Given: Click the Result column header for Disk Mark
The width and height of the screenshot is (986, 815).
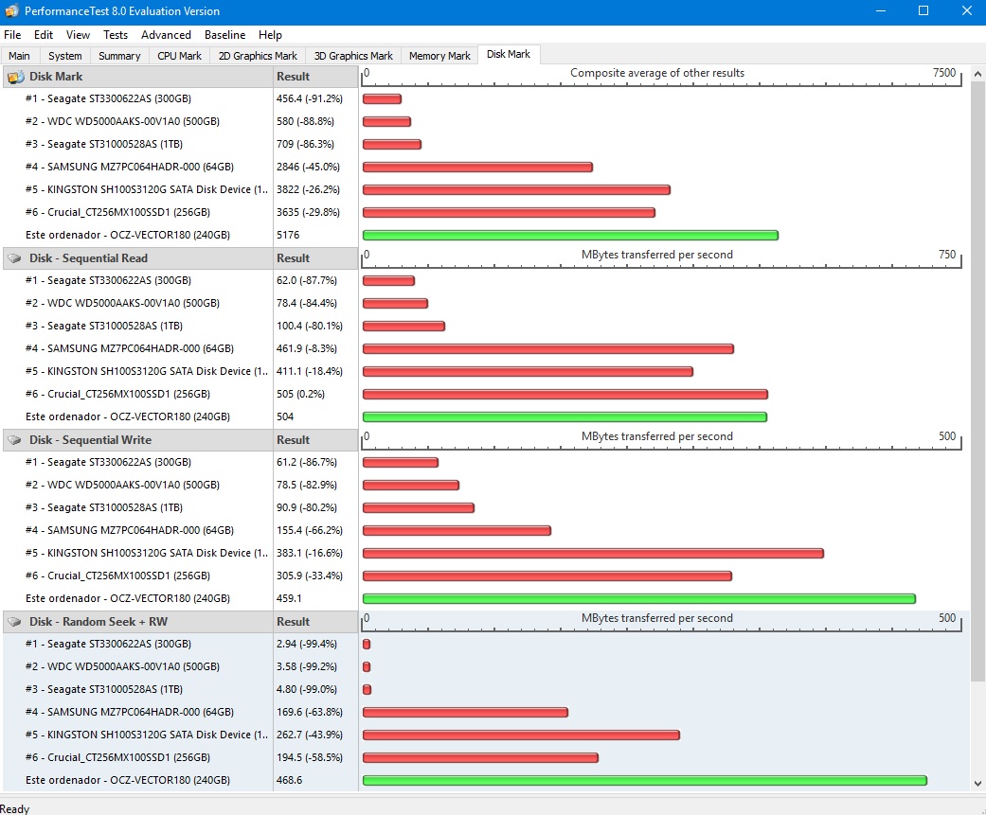Looking at the screenshot, I should pyautogui.click(x=294, y=77).
